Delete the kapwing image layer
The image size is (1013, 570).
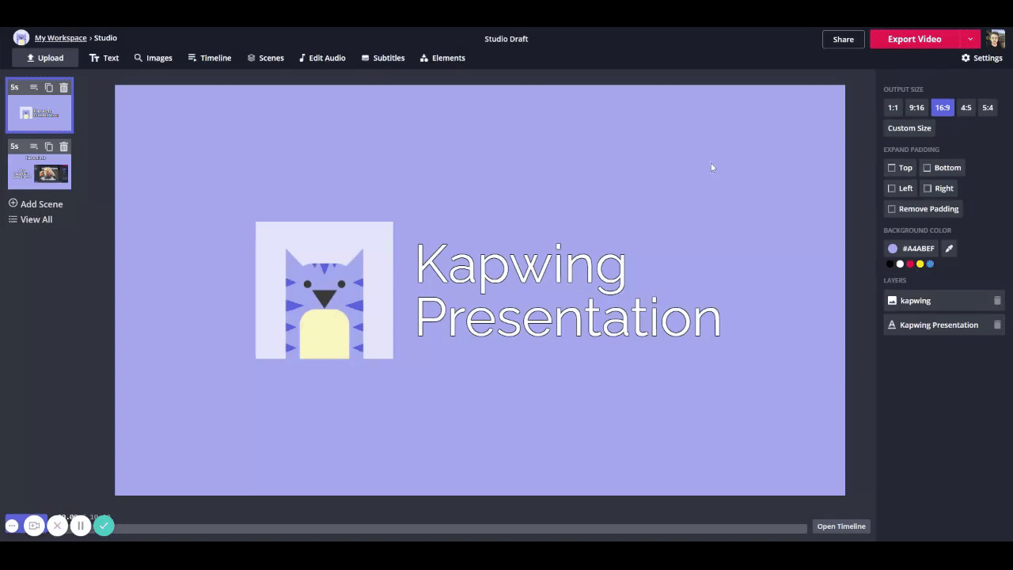click(x=997, y=301)
